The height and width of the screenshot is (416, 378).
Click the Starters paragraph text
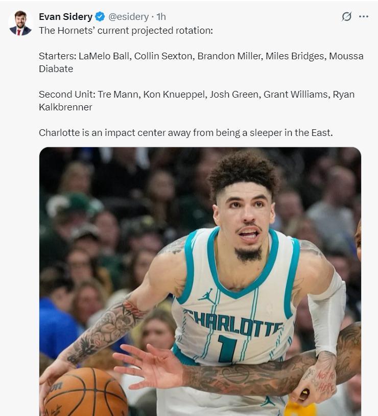(201, 62)
